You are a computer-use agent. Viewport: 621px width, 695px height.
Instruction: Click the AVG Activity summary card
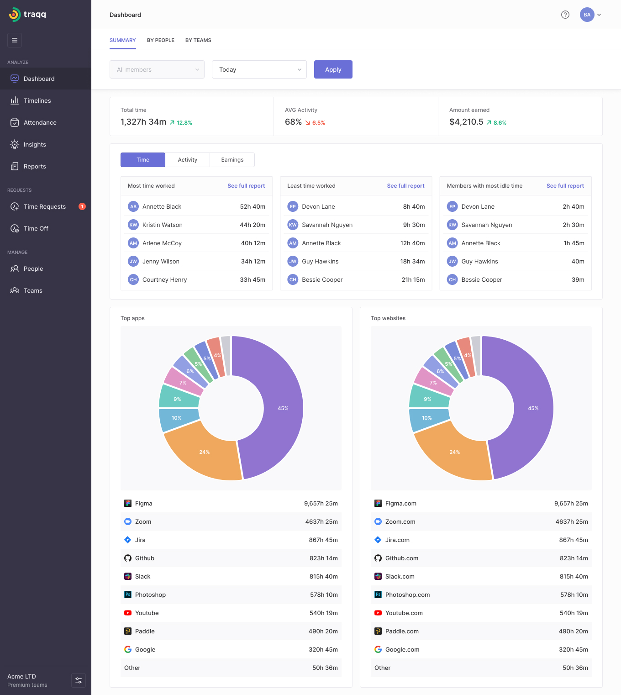(356, 116)
